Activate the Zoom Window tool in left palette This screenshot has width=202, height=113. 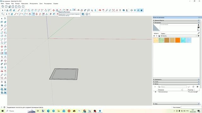click(5, 75)
